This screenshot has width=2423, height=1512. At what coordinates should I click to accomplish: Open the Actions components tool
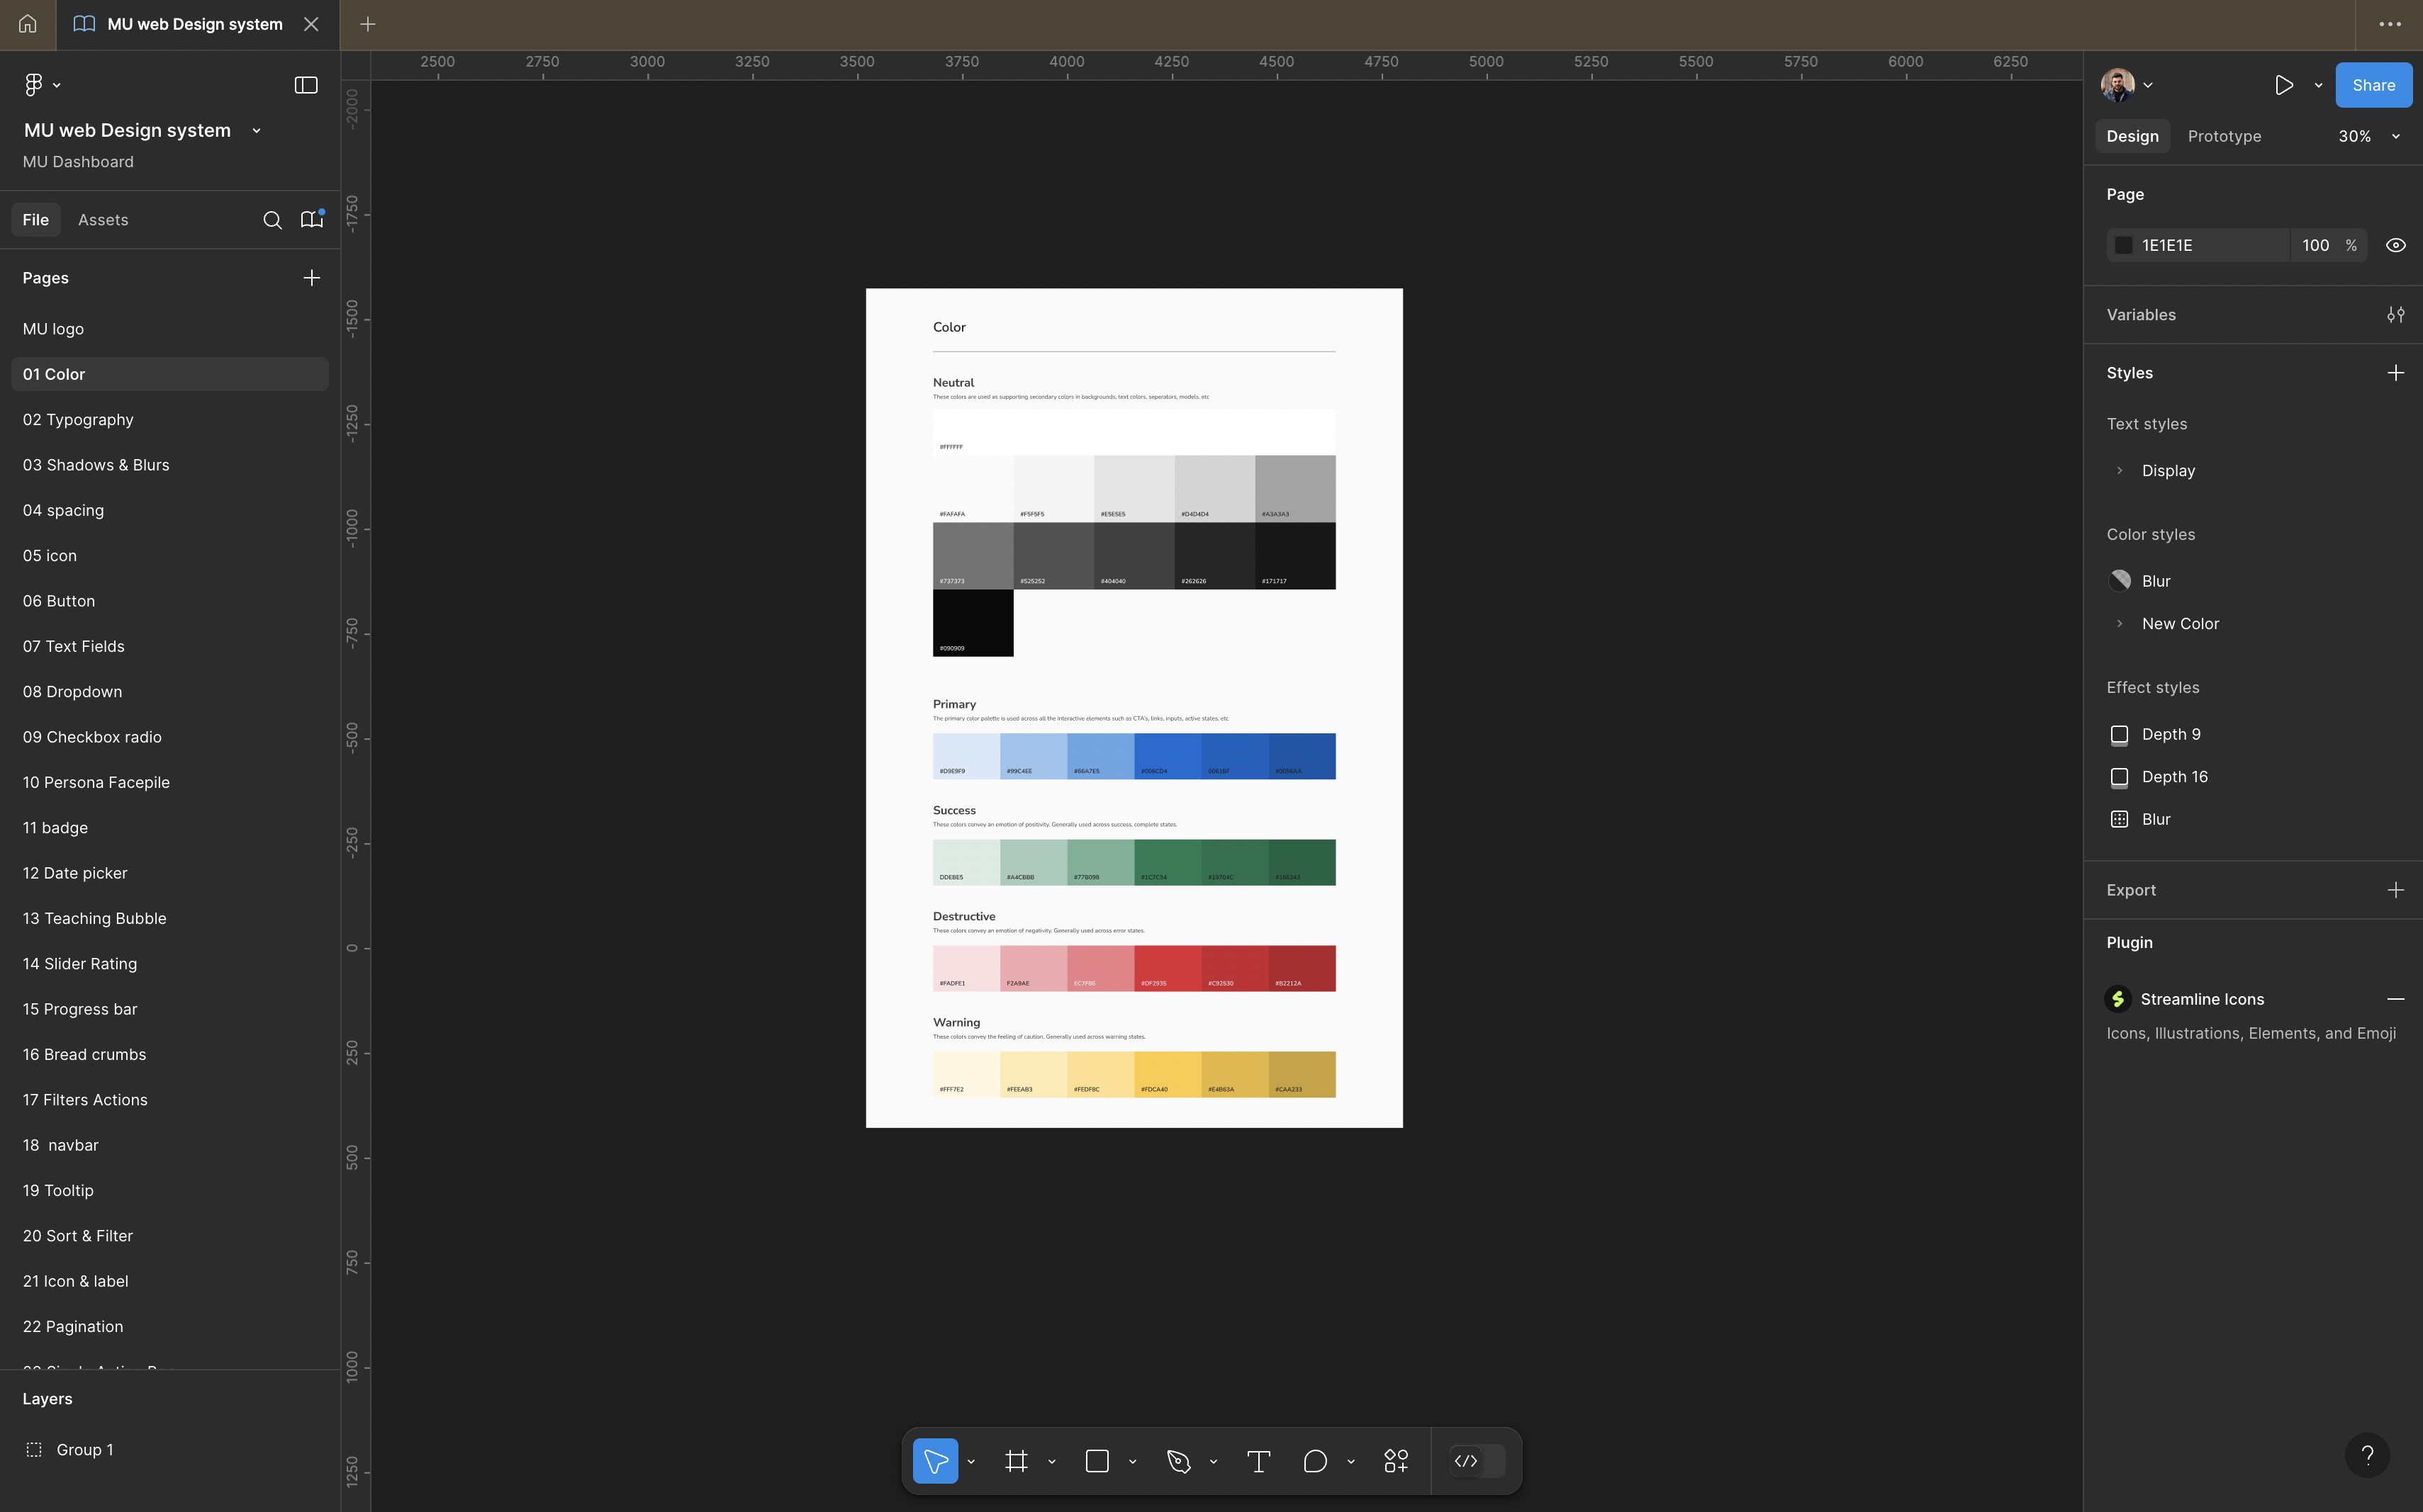[1396, 1461]
